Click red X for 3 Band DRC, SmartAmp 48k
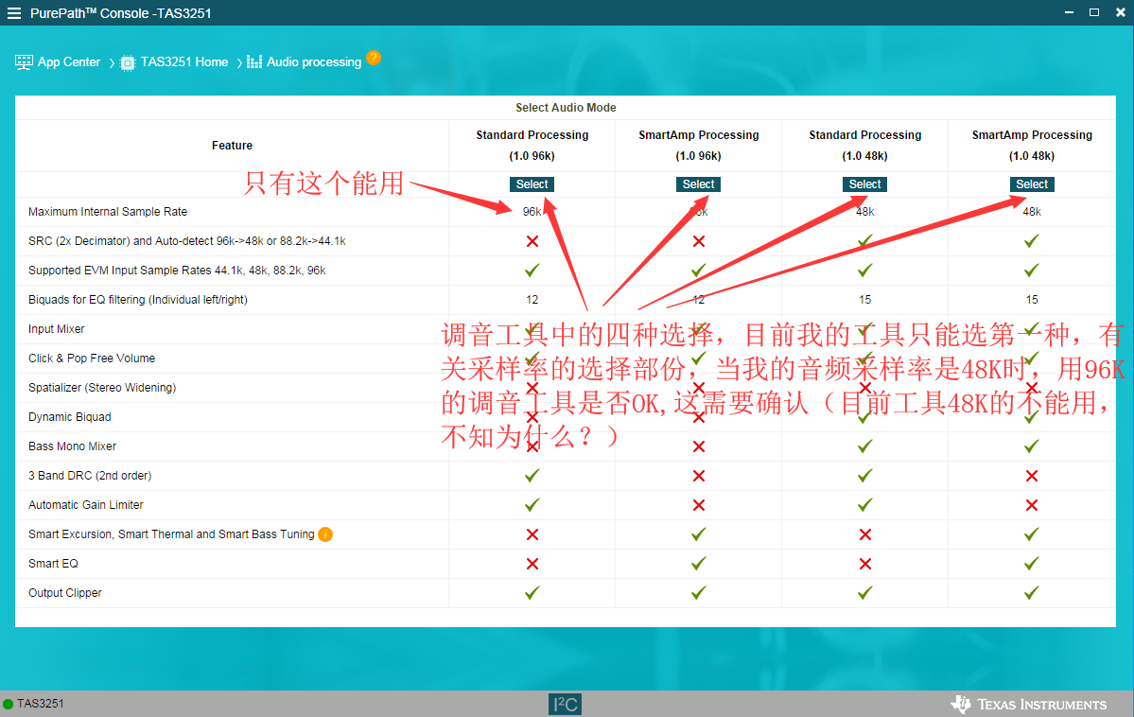Image resolution: width=1134 pixels, height=717 pixels. tap(1032, 476)
